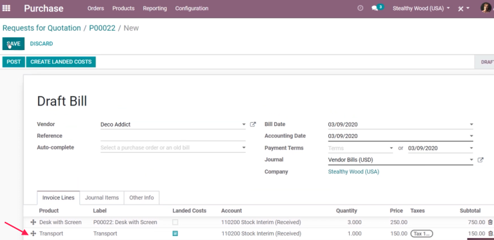The width and height of the screenshot is (494, 240).
Task: Open the Stealthy Wood (USA) company switcher
Action: [421, 9]
